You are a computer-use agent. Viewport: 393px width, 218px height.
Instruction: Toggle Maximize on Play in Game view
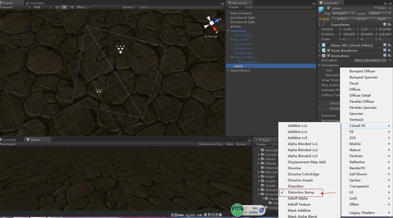[211, 144]
